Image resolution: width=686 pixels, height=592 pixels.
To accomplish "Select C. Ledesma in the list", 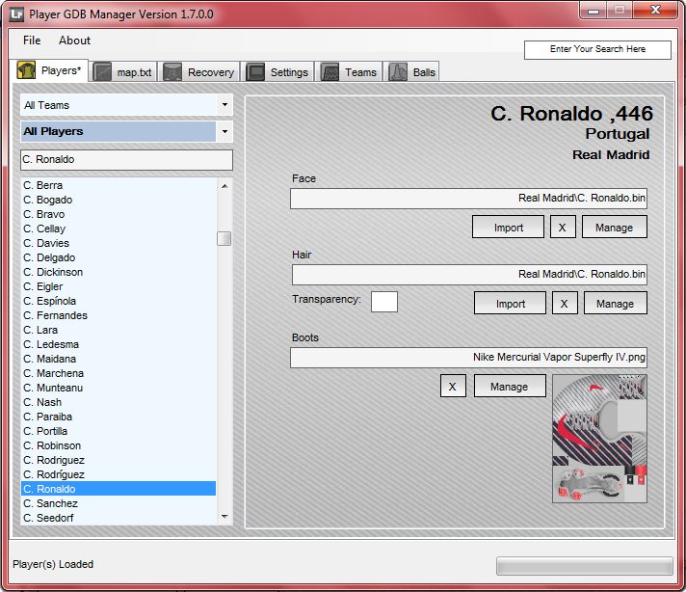I will click(x=119, y=344).
